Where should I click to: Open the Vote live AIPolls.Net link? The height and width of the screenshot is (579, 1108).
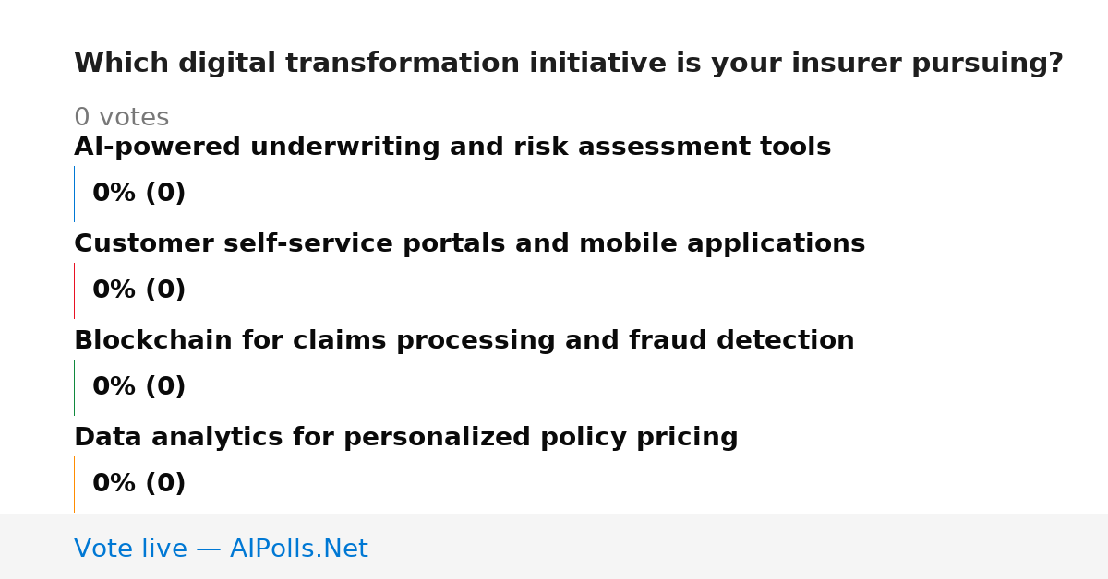click(x=221, y=549)
